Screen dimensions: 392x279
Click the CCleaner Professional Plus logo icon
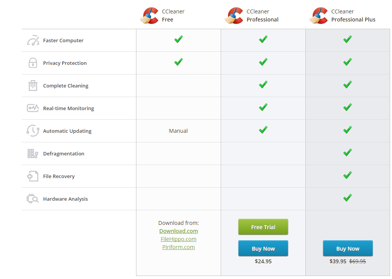(319, 16)
